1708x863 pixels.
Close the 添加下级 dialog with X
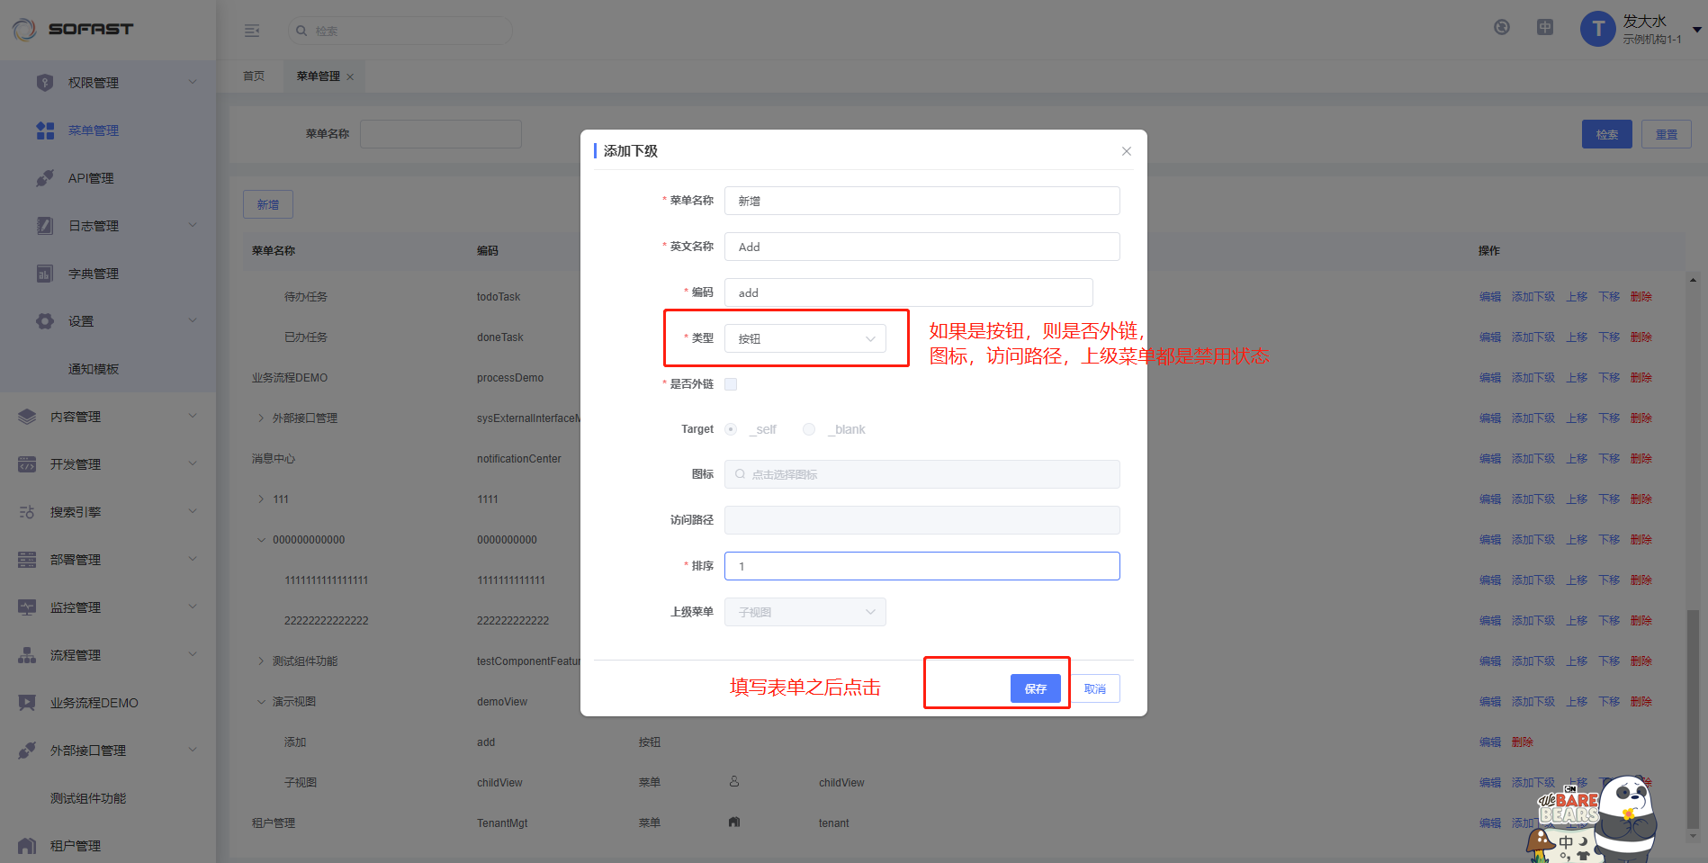(x=1126, y=151)
